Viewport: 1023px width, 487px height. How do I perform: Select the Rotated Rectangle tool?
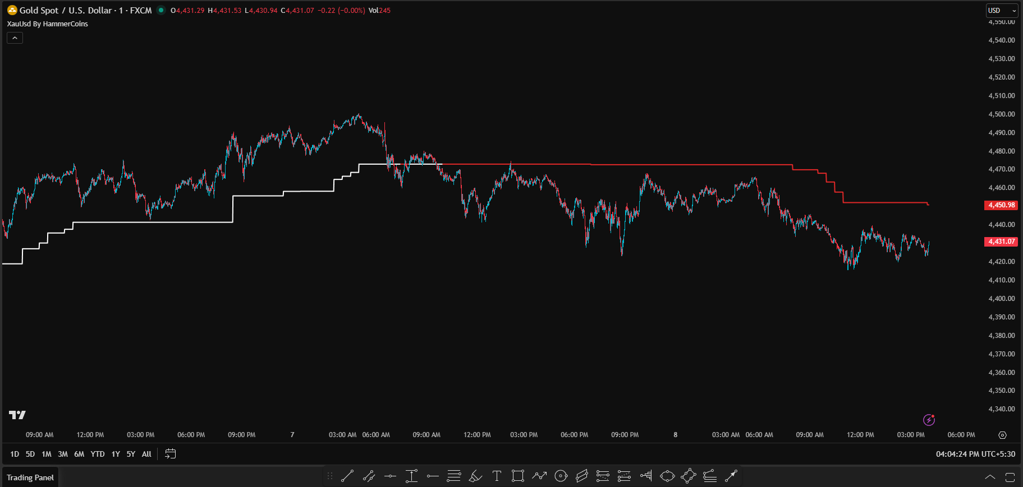pyautogui.click(x=689, y=476)
